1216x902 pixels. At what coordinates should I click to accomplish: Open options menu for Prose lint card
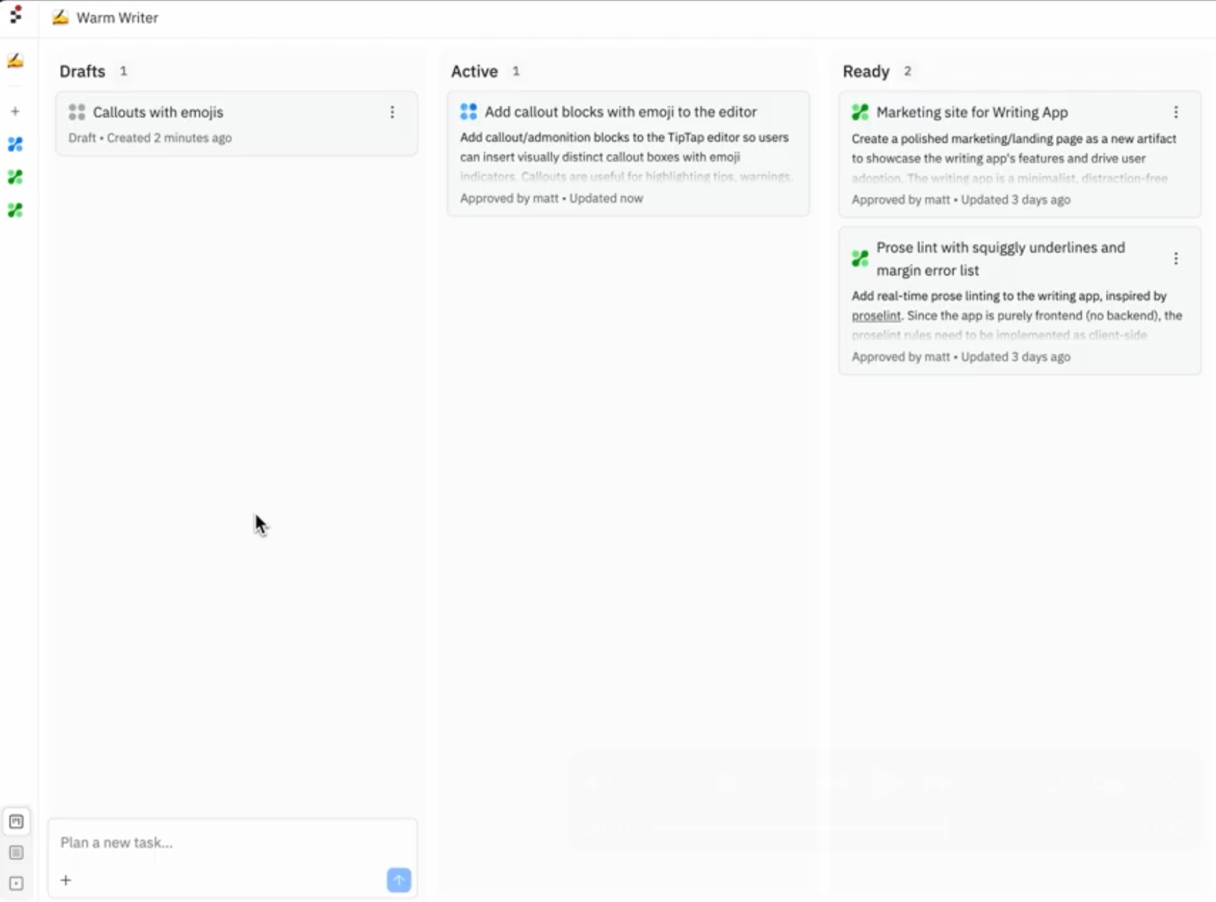pos(1175,258)
